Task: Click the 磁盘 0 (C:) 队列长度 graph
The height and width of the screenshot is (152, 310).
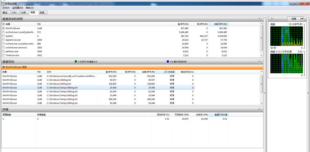Action: (x=286, y=63)
